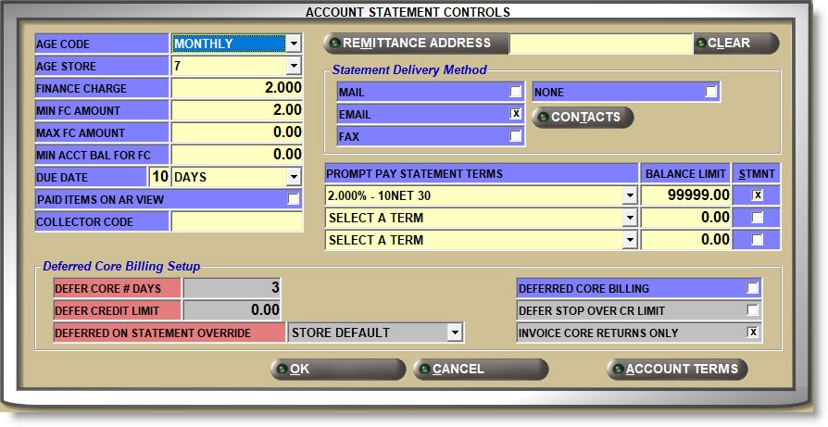Enable the Mail delivery checkbox
828x427 pixels.
516,93
